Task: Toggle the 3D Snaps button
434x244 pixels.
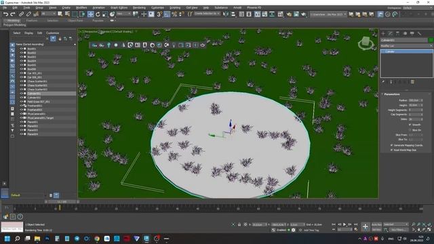Action: click(x=159, y=14)
